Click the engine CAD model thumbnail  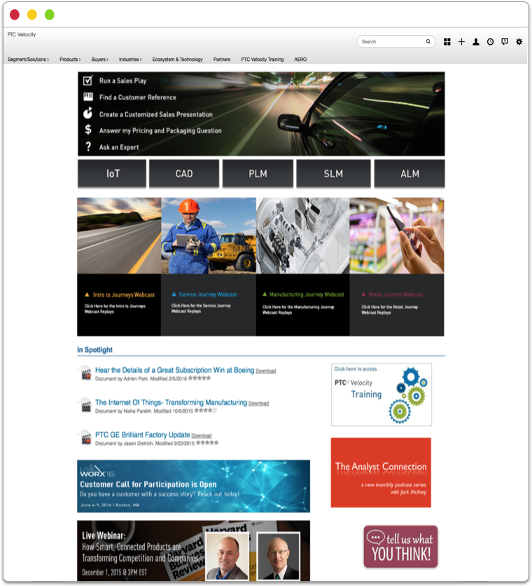302,235
